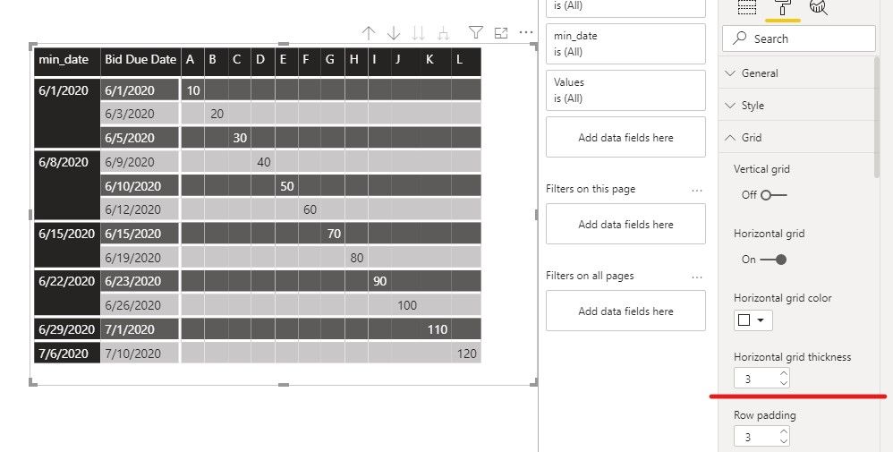Open the visual's filter funnel icon

[x=475, y=32]
